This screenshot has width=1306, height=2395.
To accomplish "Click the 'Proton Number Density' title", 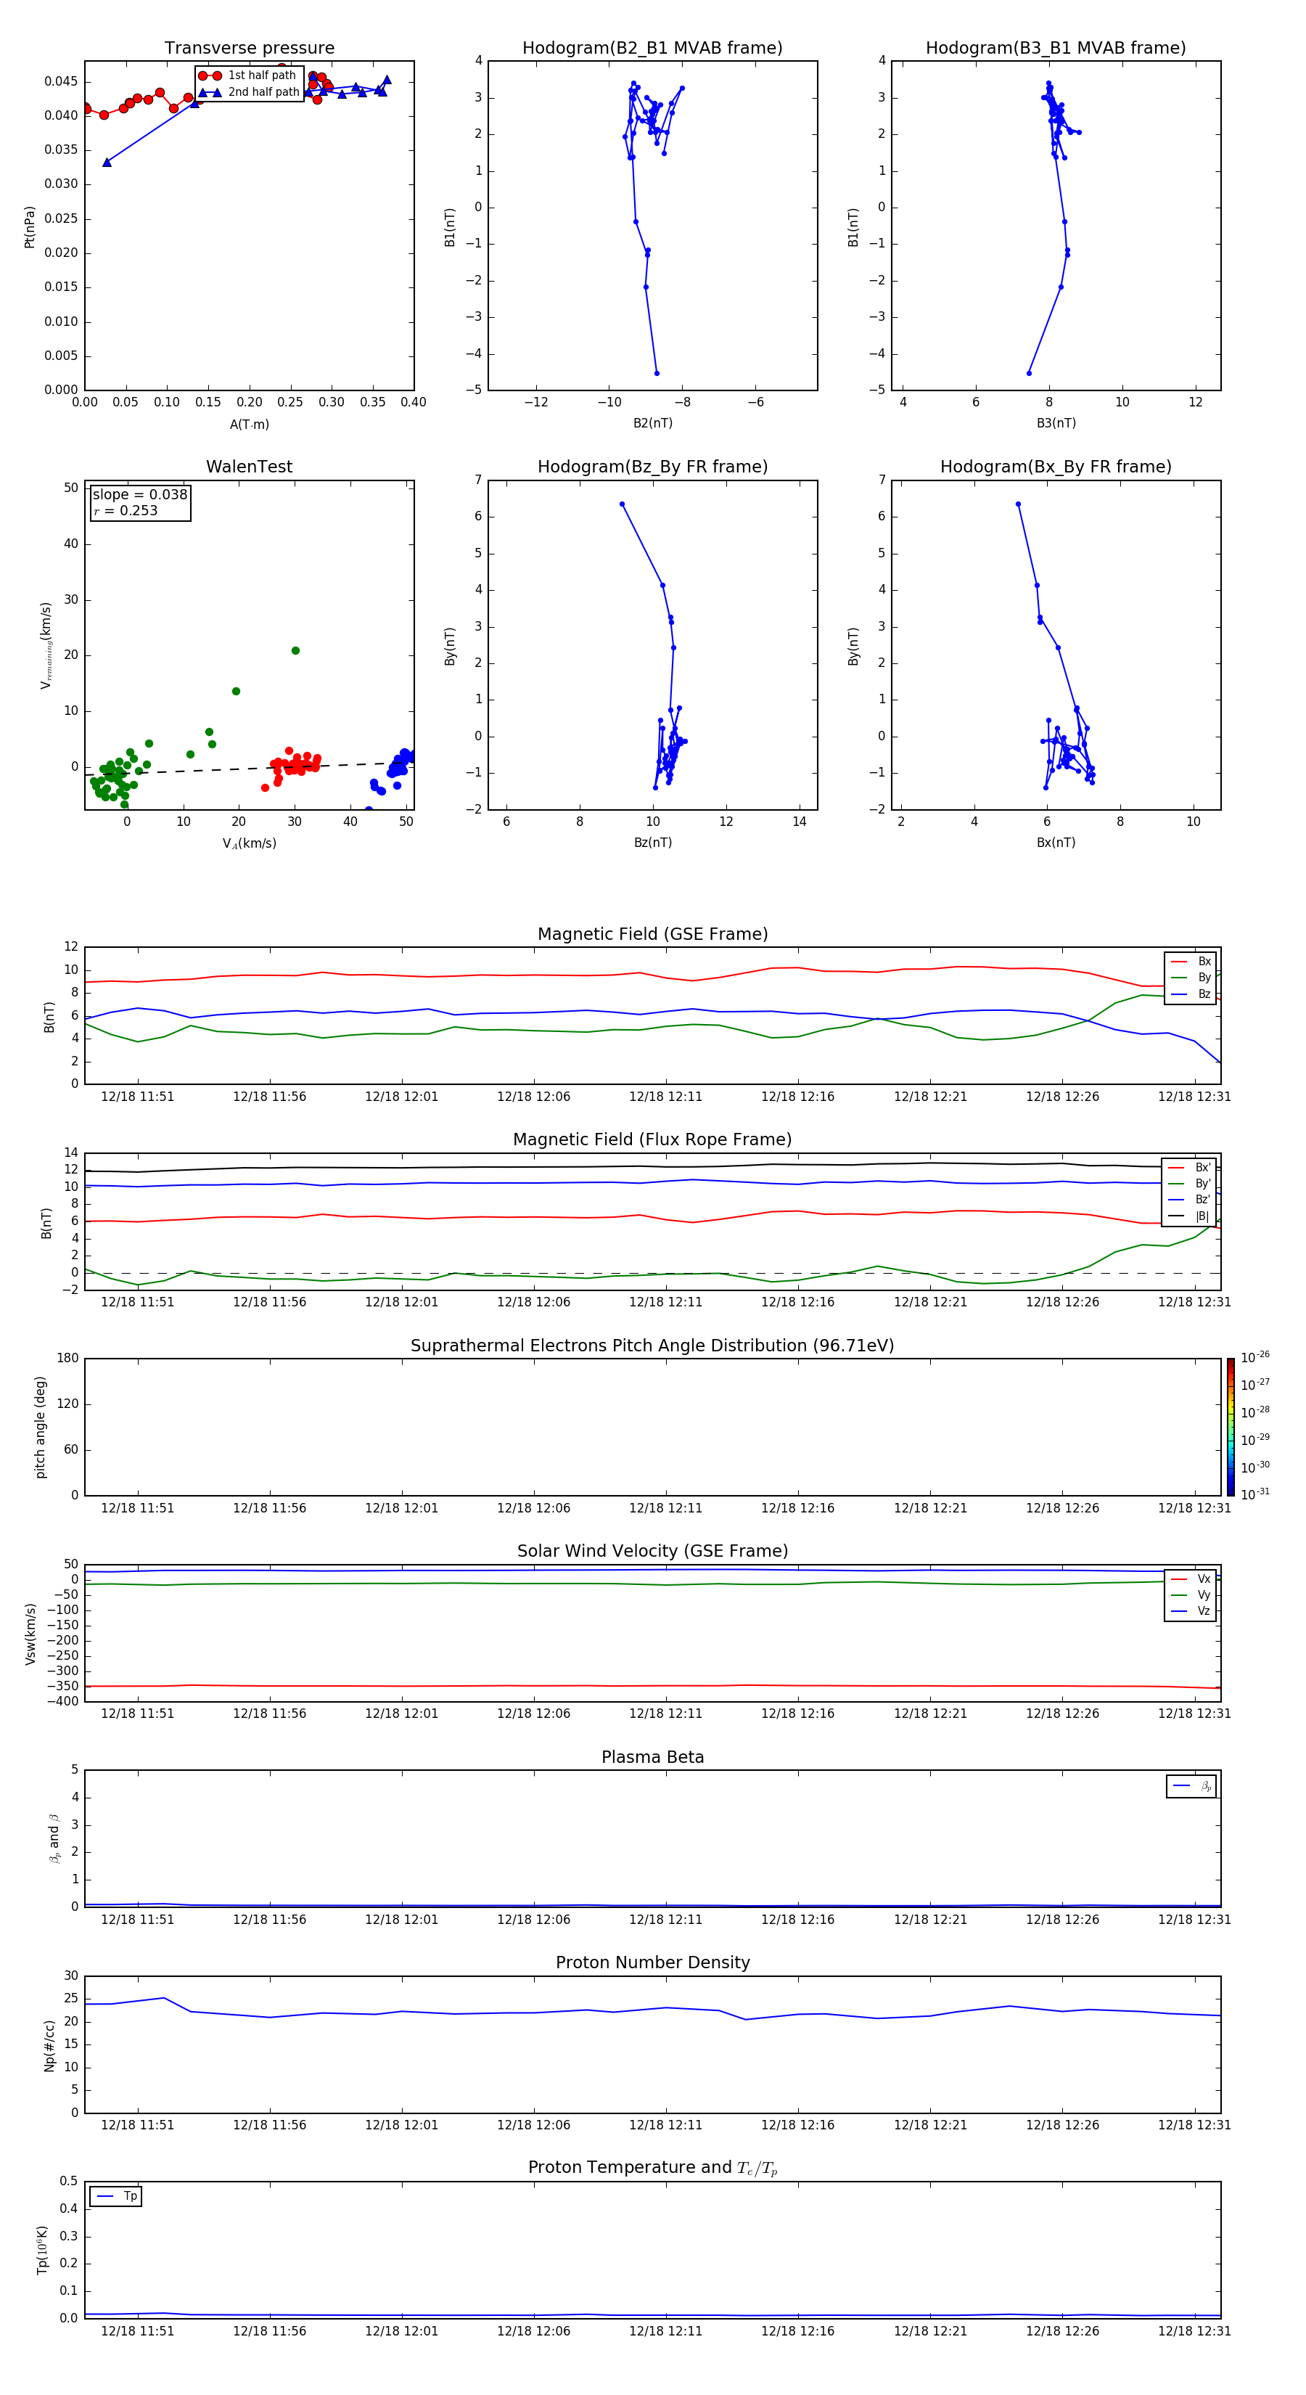I will (x=652, y=1962).
